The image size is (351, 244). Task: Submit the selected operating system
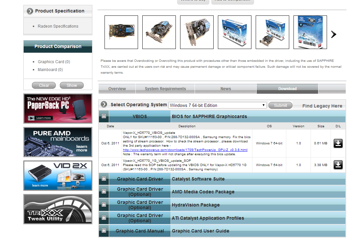[280, 105]
